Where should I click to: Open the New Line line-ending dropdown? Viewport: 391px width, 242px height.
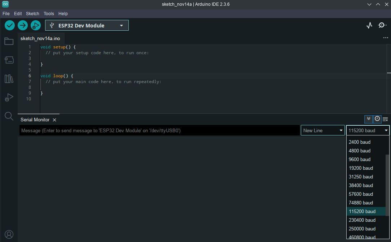(x=323, y=130)
